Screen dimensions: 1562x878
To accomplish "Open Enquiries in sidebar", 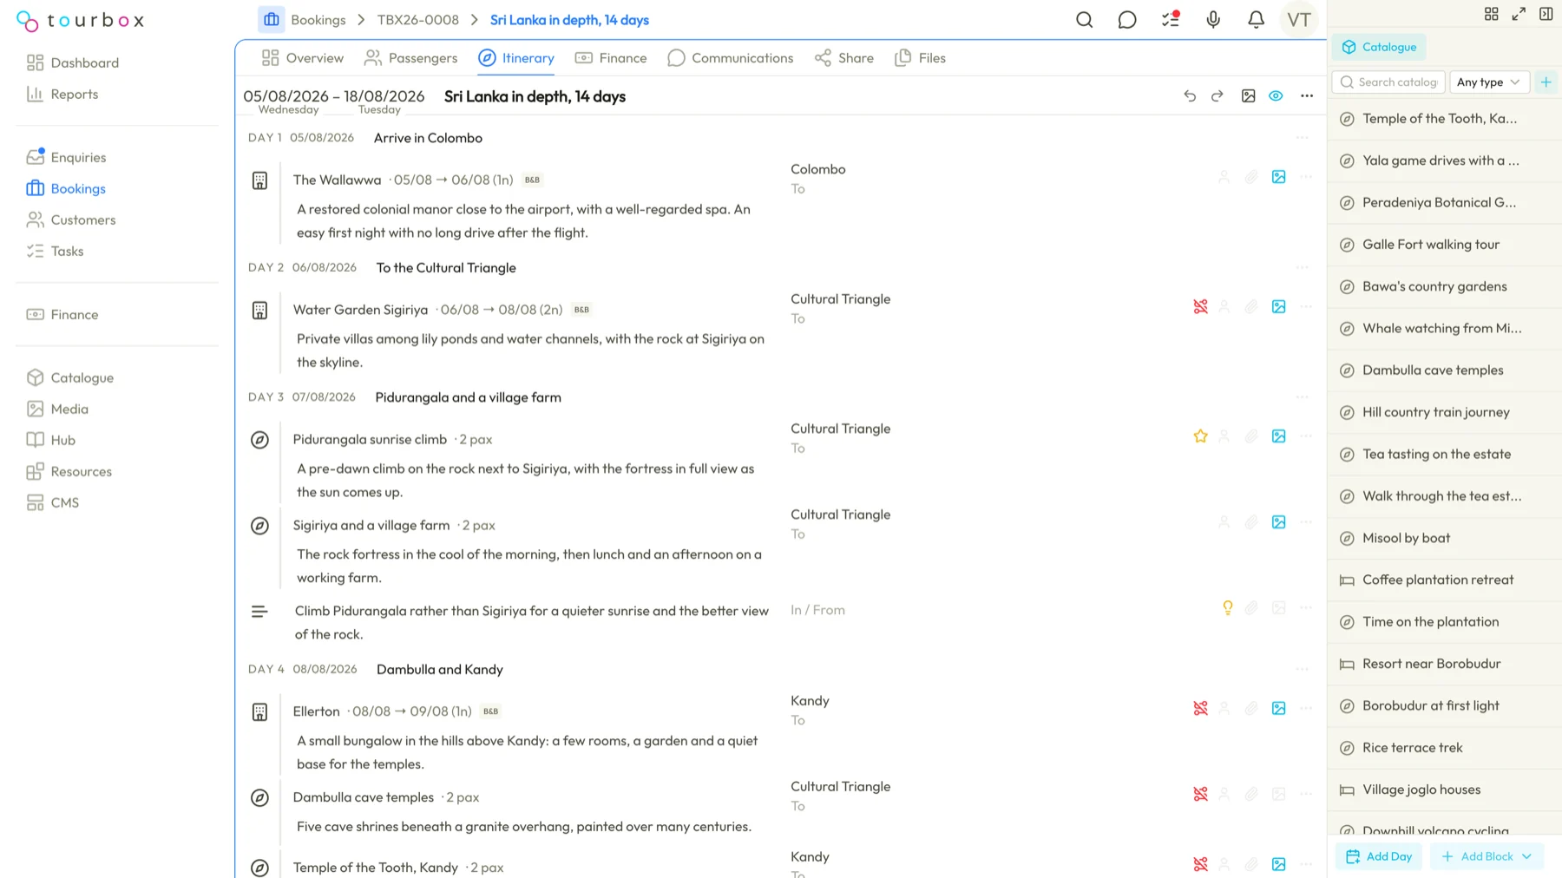I will click(x=66, y=157).
